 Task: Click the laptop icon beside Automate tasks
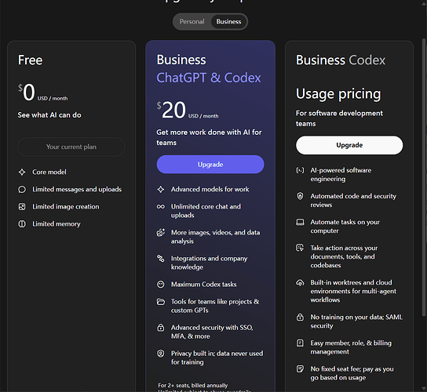click(x=300, y=222)
